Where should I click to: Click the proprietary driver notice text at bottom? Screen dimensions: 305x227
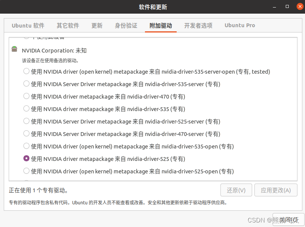(x=118, y=203)
